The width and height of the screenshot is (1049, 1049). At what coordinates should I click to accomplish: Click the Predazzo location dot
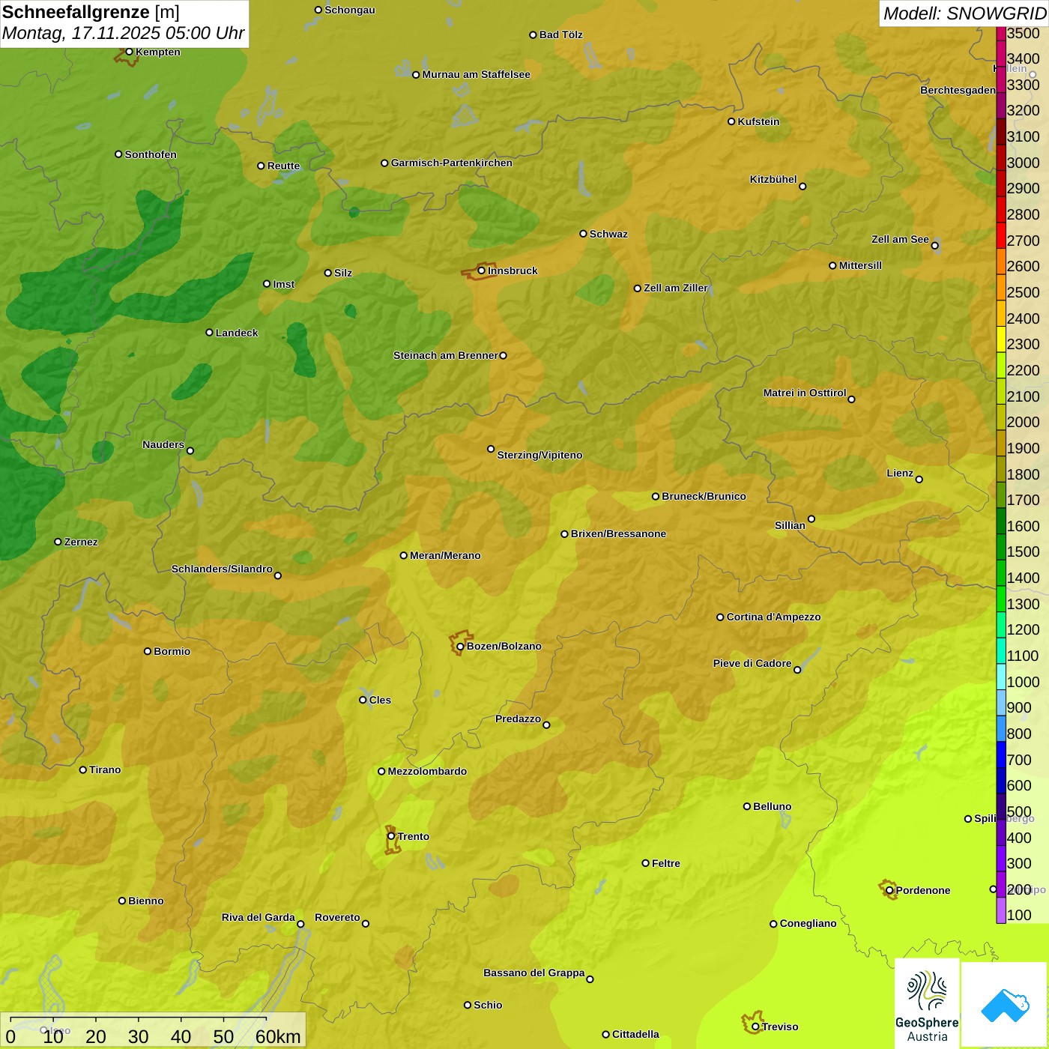[x=546, y=725]
